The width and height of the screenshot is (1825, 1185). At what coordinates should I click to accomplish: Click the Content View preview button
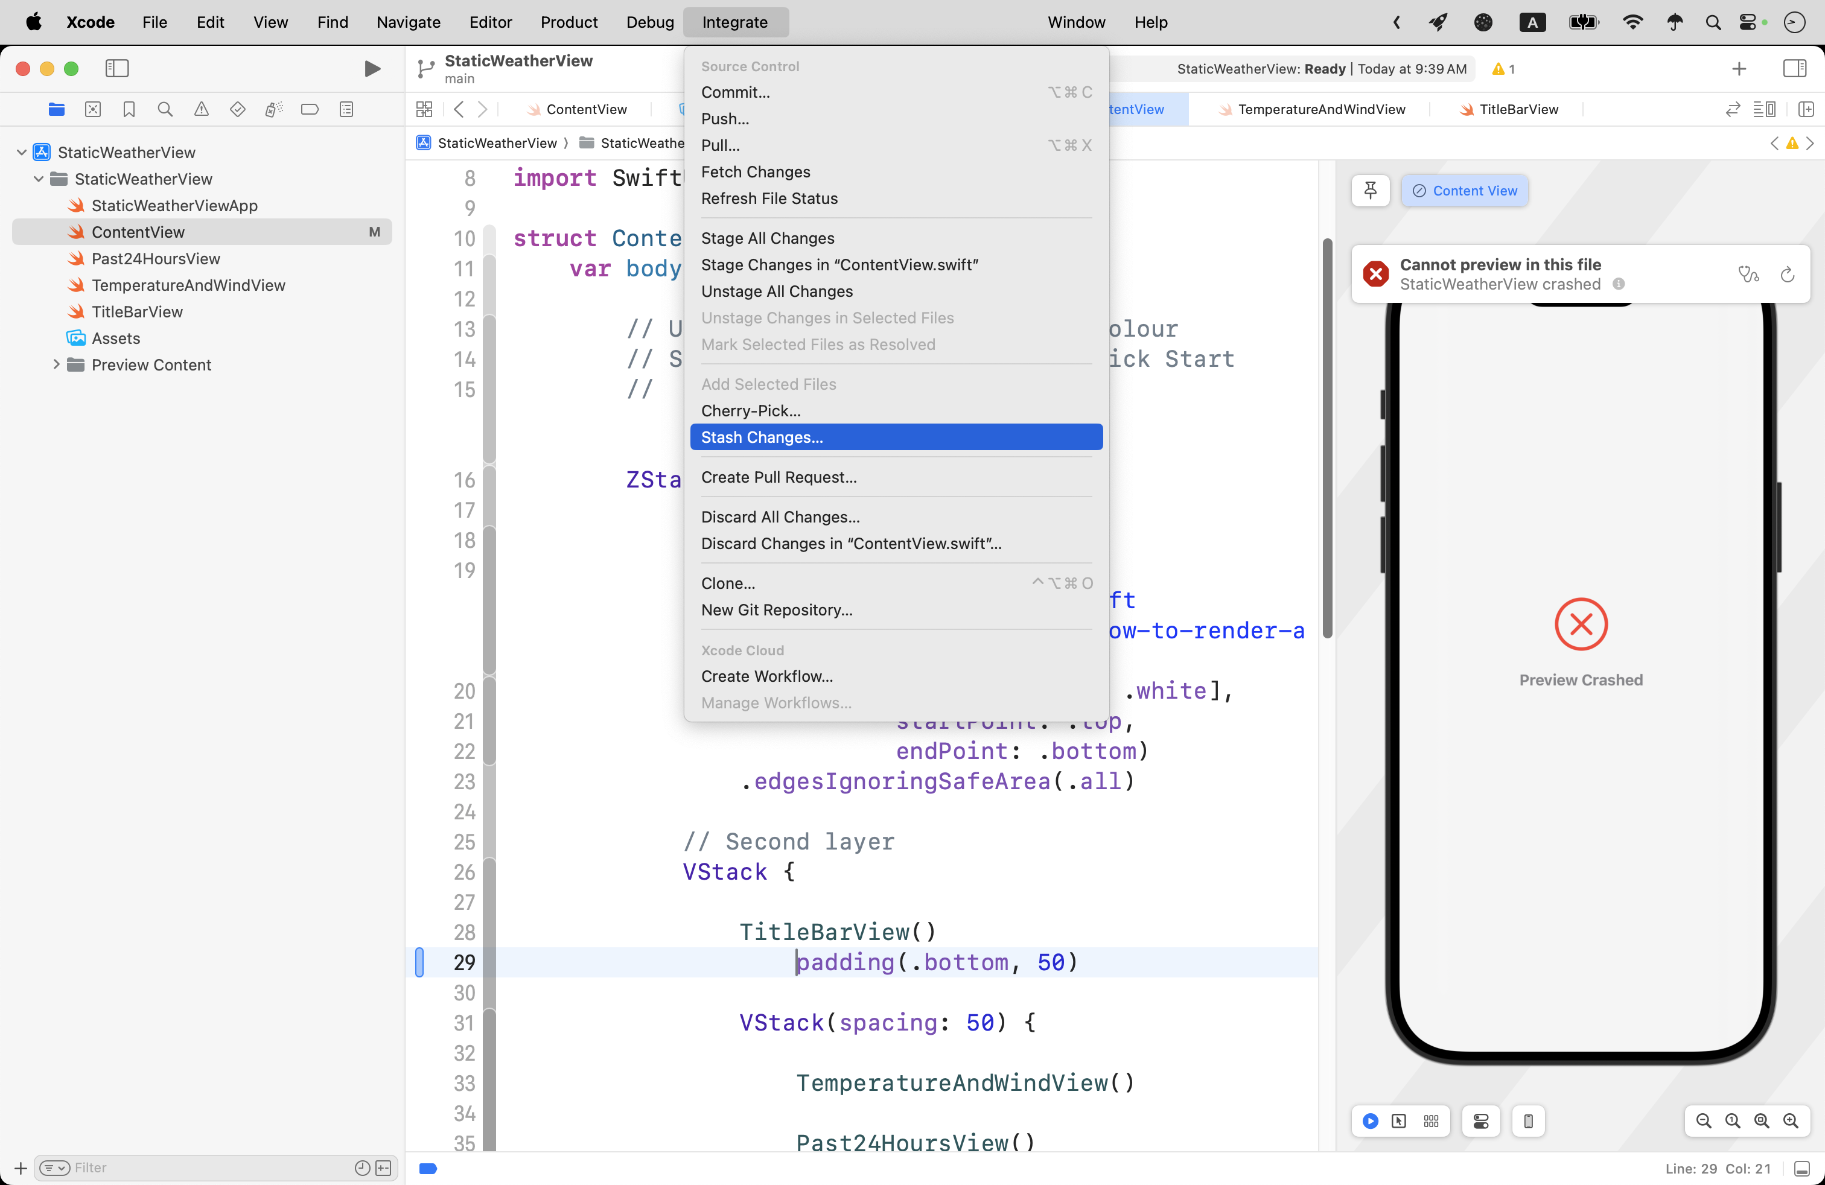[1465, 190]
